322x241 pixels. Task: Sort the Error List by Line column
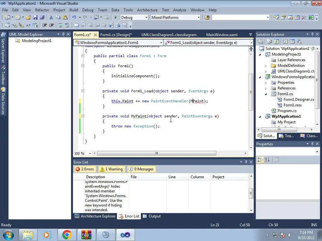click(177, 177)
